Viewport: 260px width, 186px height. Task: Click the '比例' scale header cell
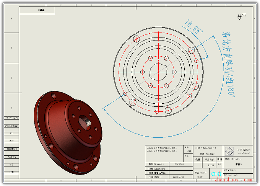click(x=219, y=160)
